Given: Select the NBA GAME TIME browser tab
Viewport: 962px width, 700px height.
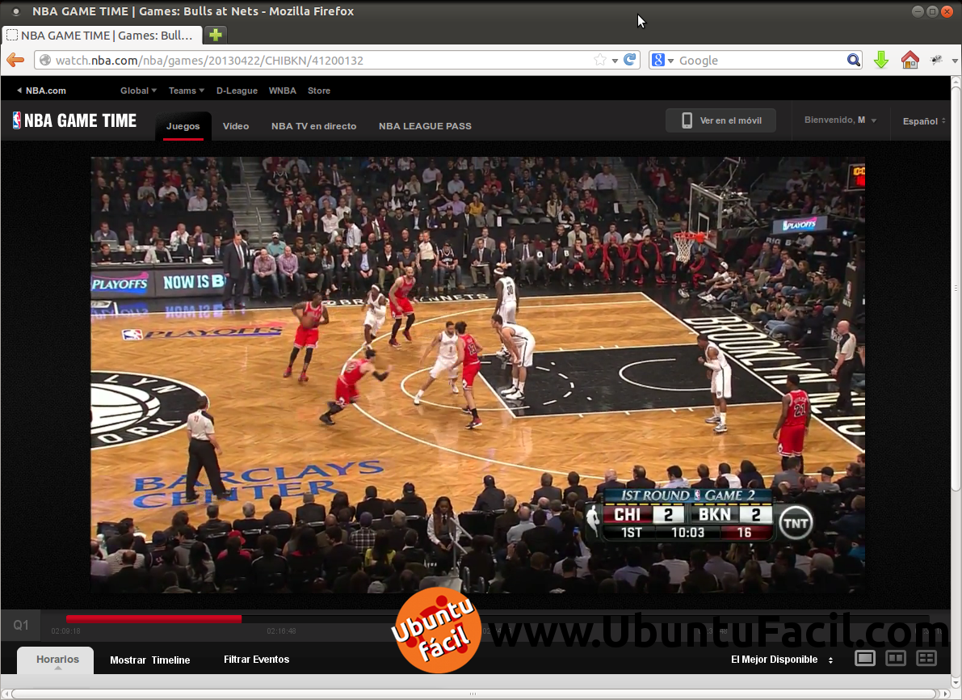Looking at the screenshot, I should (102, 35).
